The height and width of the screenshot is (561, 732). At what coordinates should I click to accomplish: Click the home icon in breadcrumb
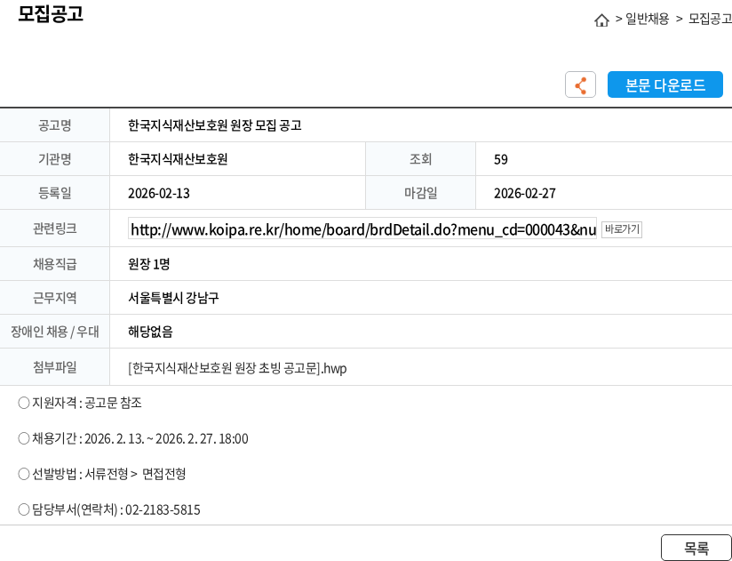(x=601, y=20)
